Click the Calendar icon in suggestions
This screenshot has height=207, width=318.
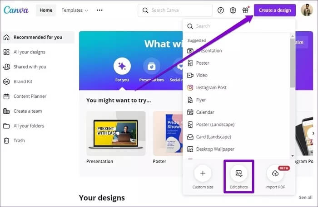point(190,112)
